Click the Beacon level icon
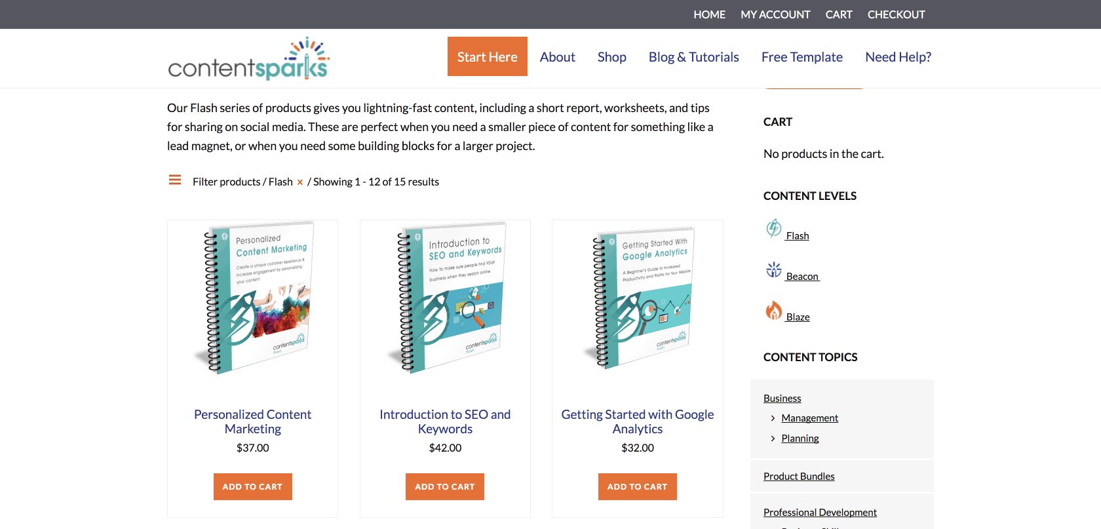This screenshot has height=529, width=1101. point(774,269)
